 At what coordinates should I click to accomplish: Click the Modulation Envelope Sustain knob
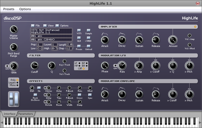pyautogui.click(x=139, y=94)
